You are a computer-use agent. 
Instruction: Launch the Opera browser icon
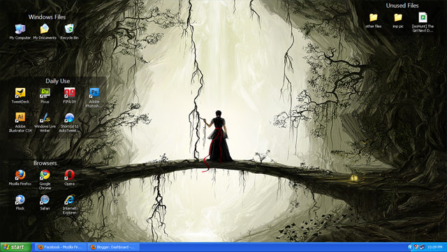click(69, 177)
